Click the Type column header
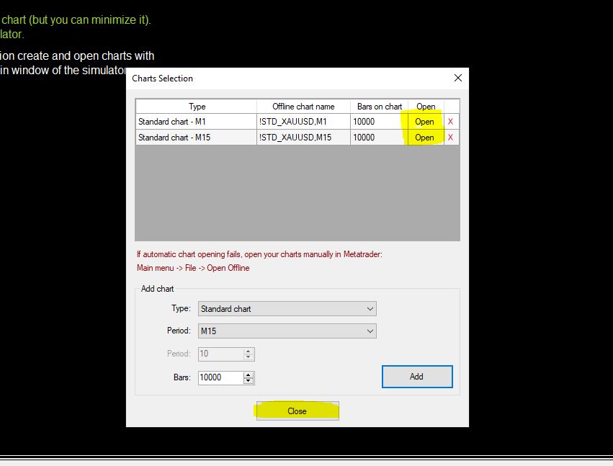Viewport: 613px width, 466px height. coord(197,107)
